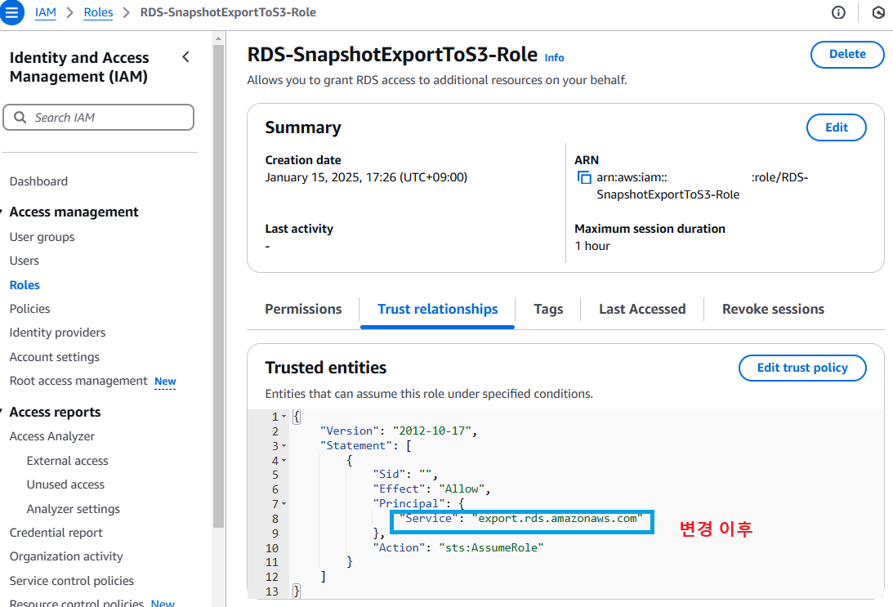Open the Tags tab
Image resolution: width=893 pixels, height=607 pixels.
pos(548,309)
